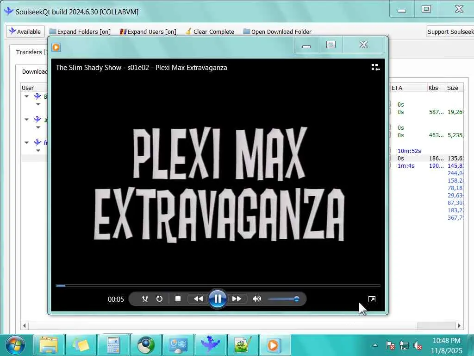Viewport: 474px width, 356px height.
Task: Click the Windows Media Player title icon
Action: (x=56, y=47)
